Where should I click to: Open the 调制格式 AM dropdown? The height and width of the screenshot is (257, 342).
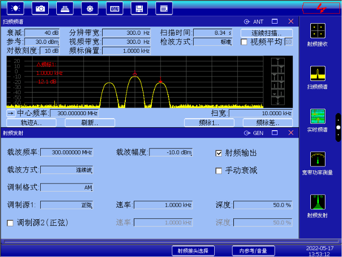(x=67, y=188)
